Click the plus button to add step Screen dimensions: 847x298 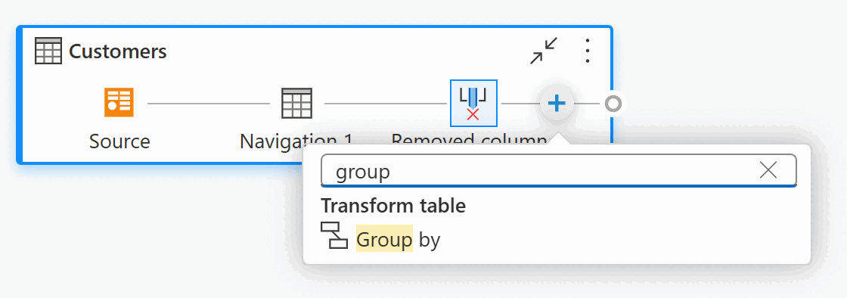(x=557, y=103)
